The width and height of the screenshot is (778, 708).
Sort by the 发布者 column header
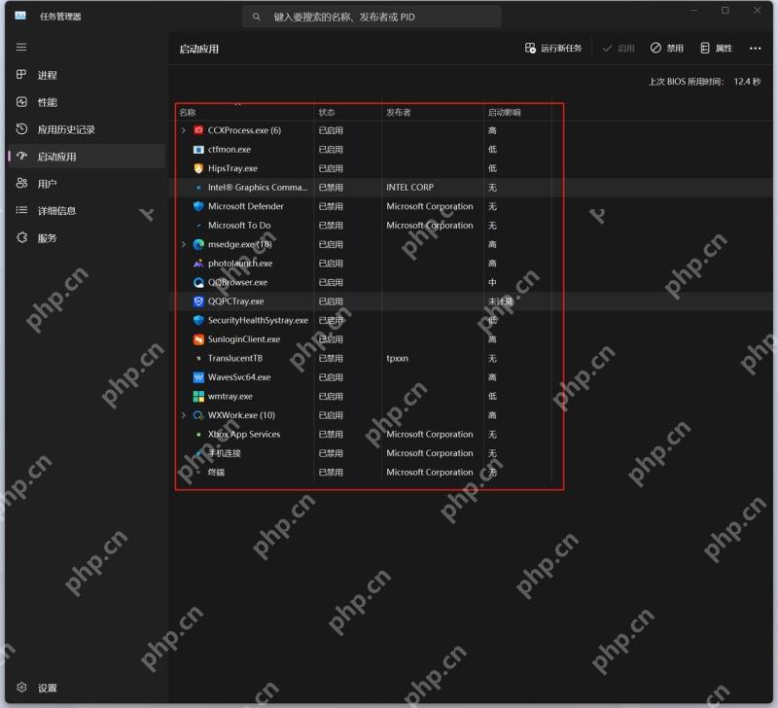433,112
